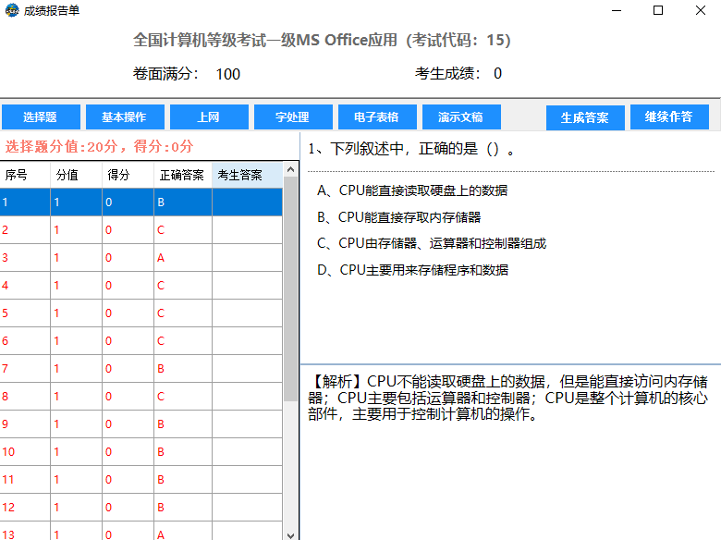
Task: Click the 生成答案 button
Action: tap(584, 117)
